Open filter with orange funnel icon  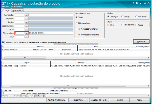click(x=45, y=96)
